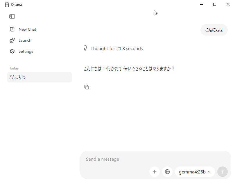Click the Launch rocket icon
The width and height of the screenshot is (233, 183).
[x=12, y=40]
